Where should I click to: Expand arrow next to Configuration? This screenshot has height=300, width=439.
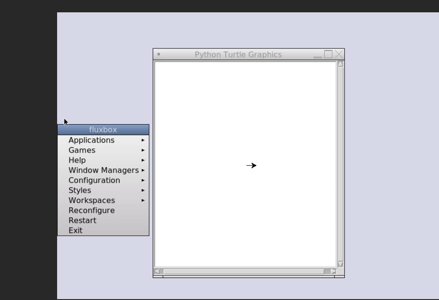pyautogui.click(x=143, y=180)
